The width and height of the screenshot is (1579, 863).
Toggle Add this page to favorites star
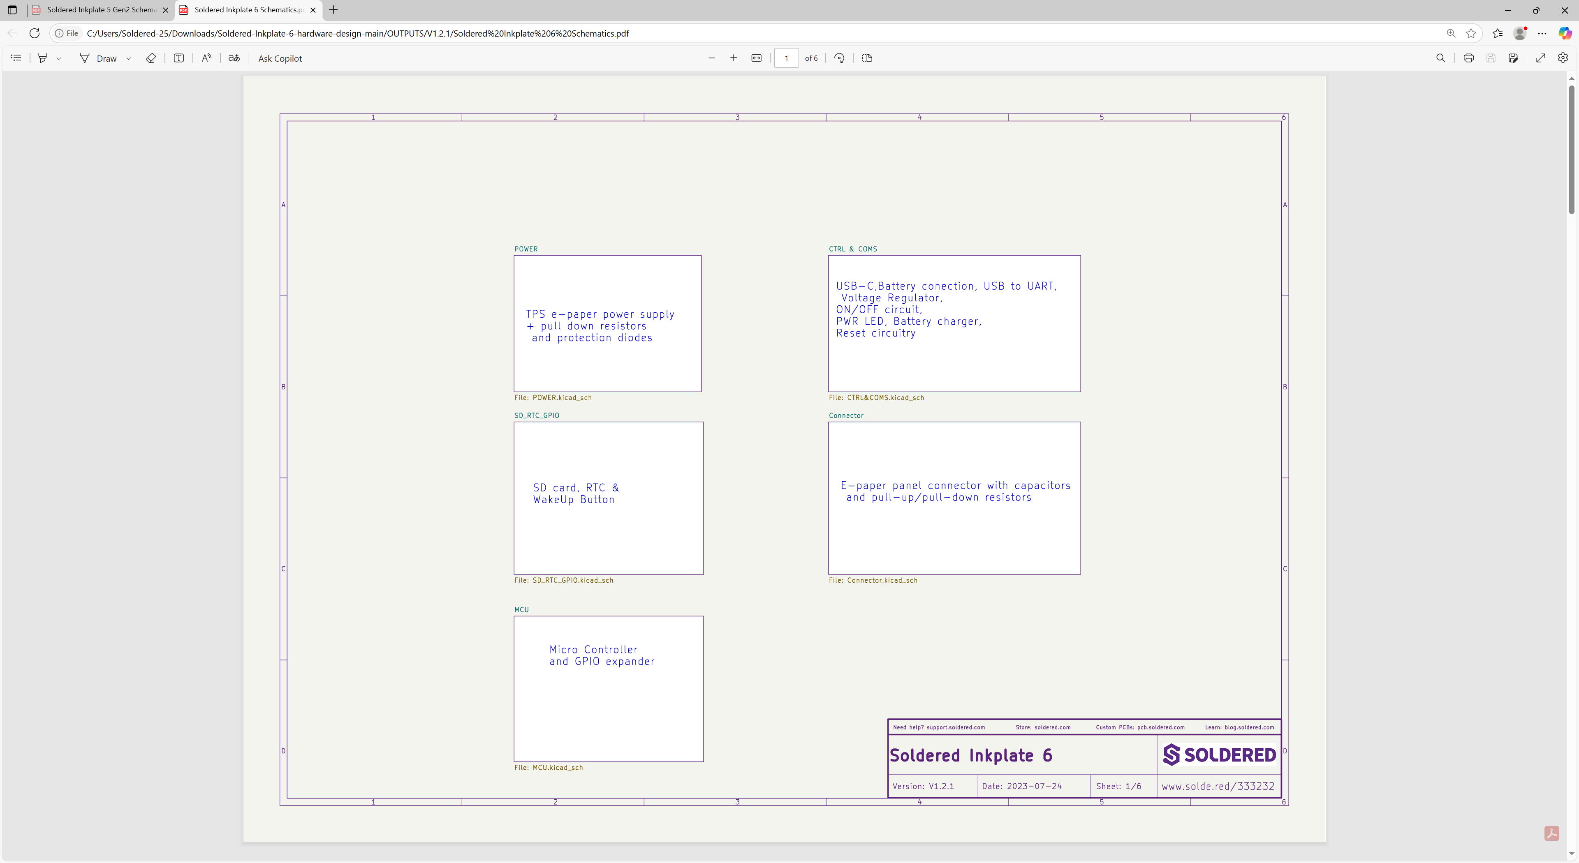point(1471,34)
